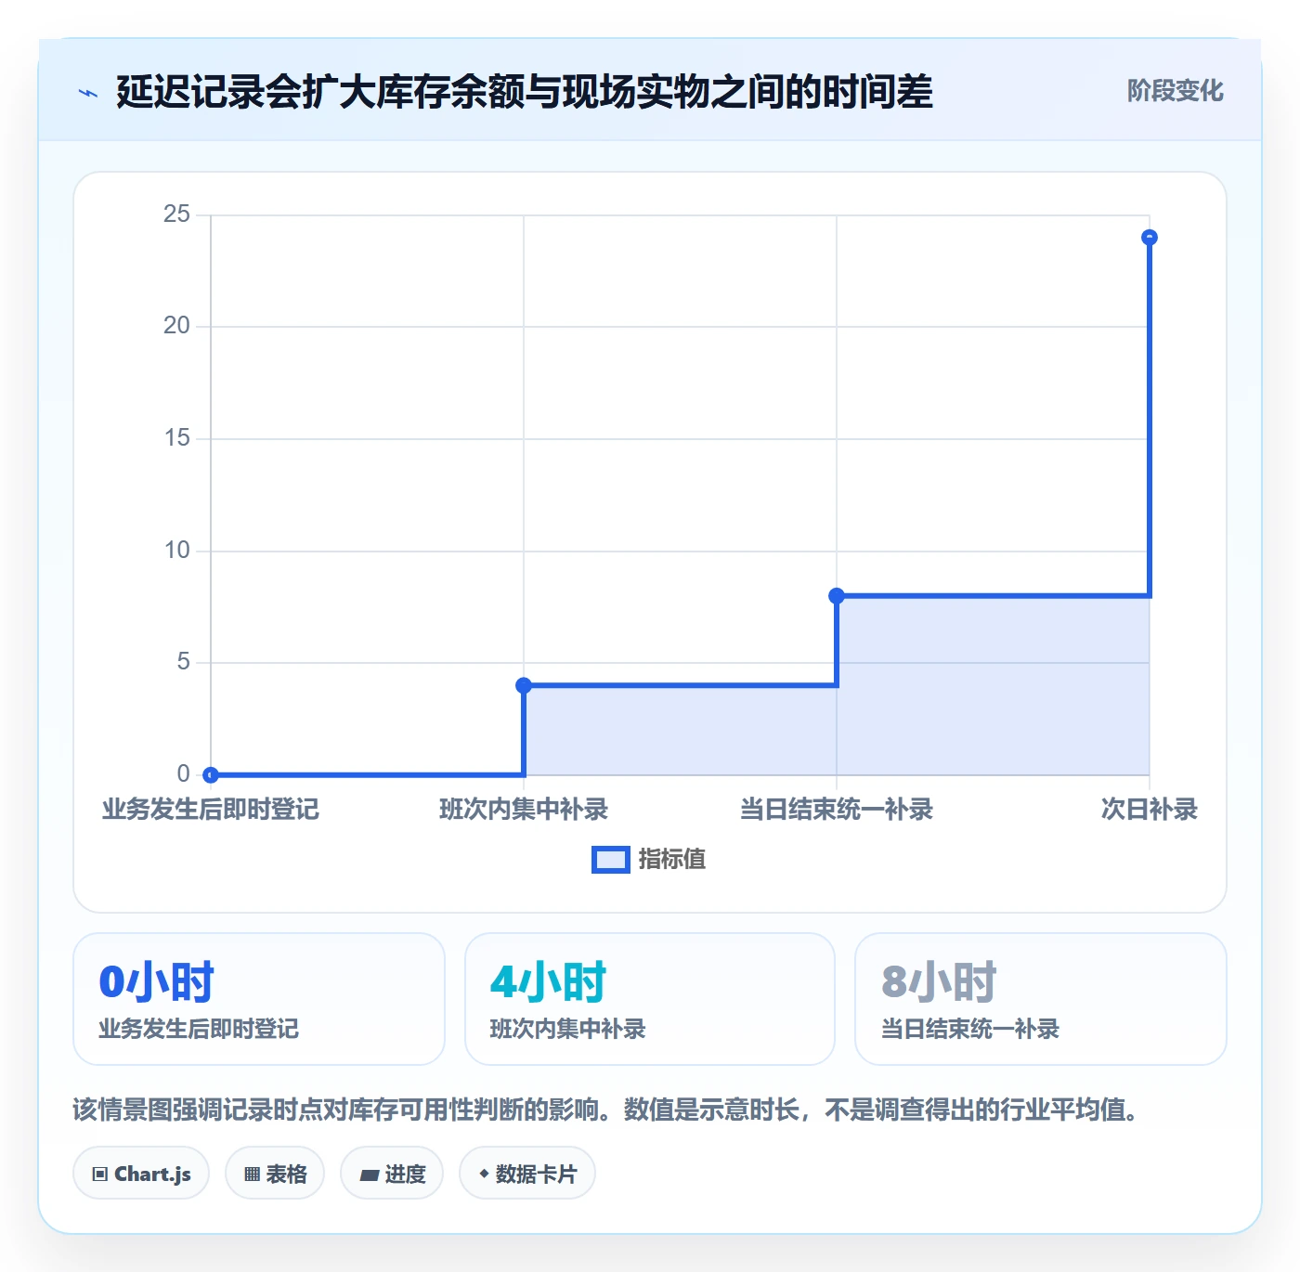The image size is (1300, 1272).
Task: Click y-axis value 5
Action: (183, 662)
